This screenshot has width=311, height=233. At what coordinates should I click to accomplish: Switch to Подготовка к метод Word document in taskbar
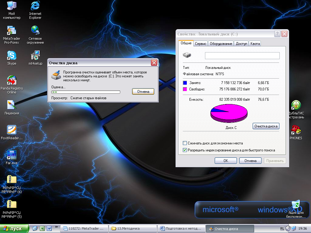click(182, 228)
